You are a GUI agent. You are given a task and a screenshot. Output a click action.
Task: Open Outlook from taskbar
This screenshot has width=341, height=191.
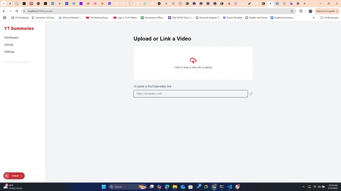click(183, 187)
